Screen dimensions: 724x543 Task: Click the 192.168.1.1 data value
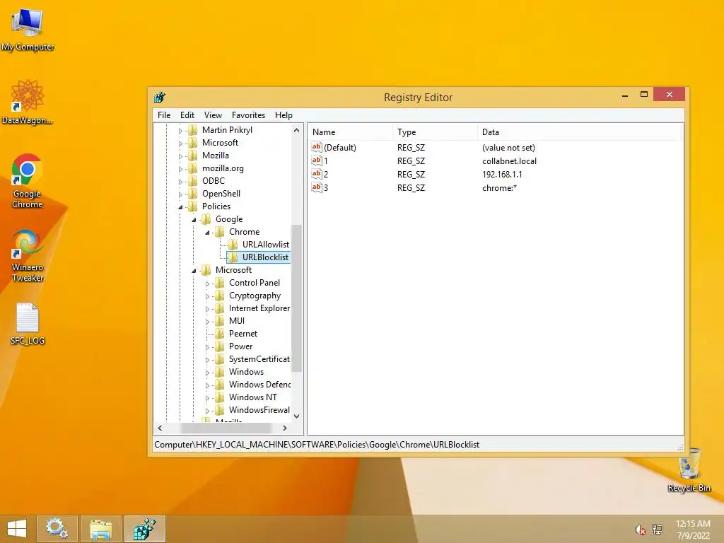(502, 175)
